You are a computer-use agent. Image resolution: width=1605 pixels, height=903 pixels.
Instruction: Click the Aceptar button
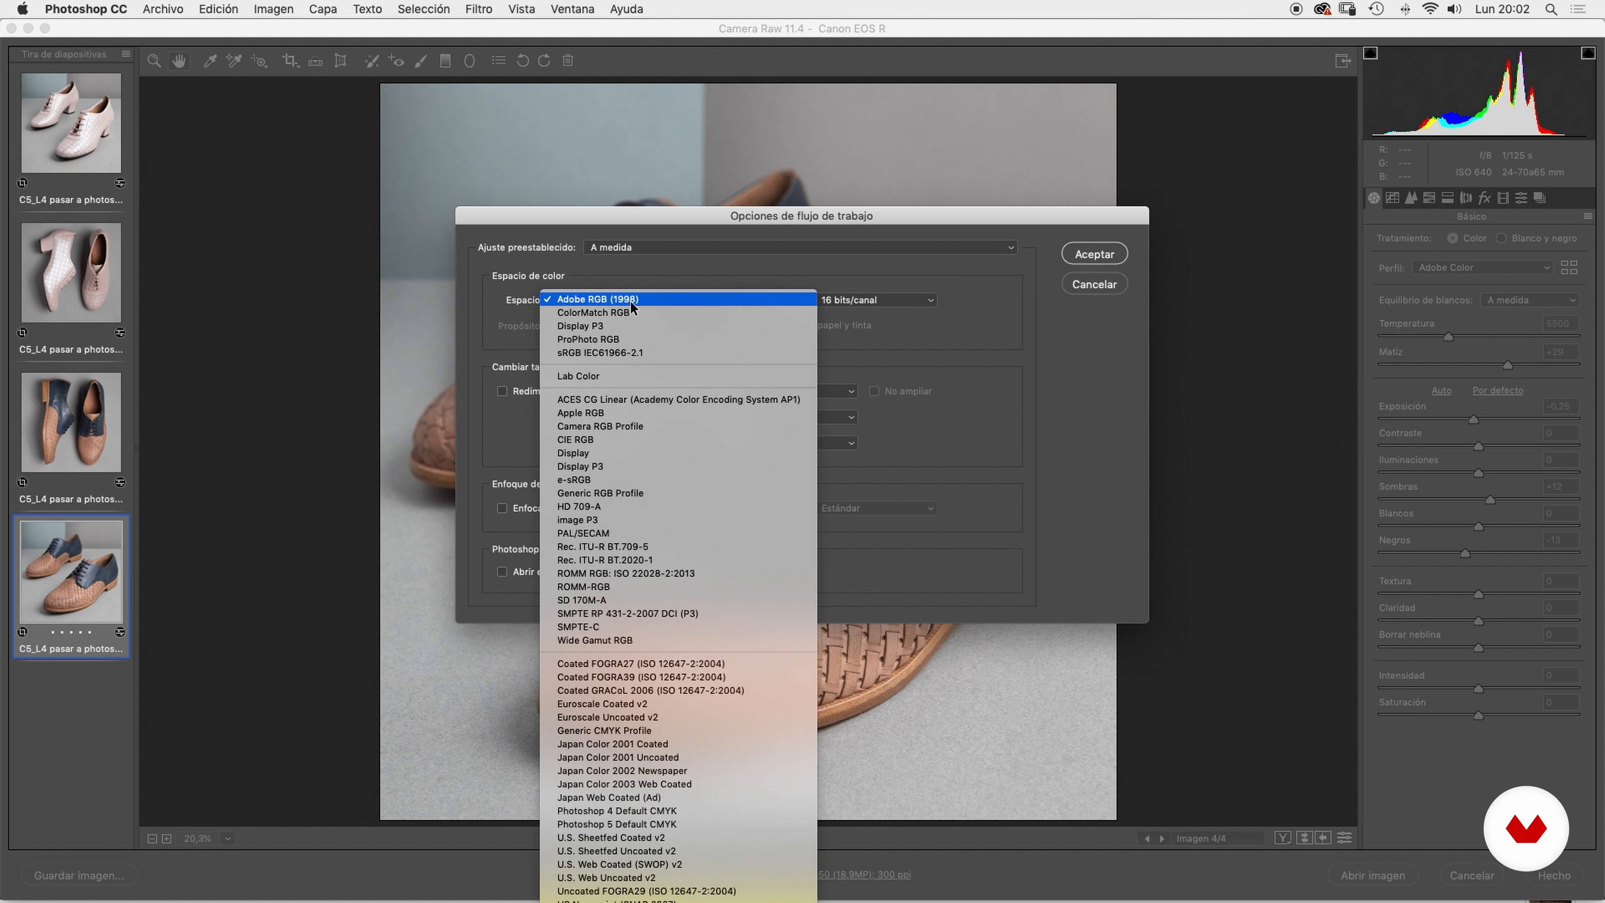1094,254
